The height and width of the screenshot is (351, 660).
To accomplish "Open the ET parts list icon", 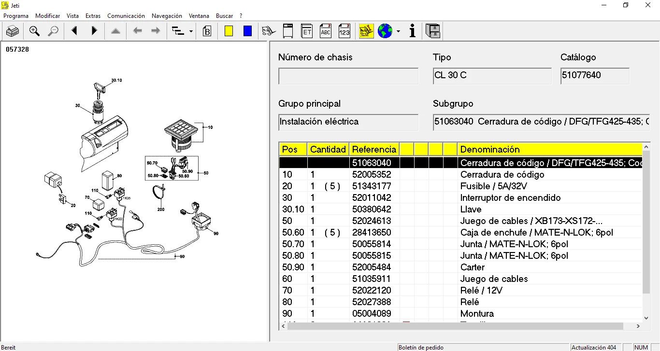I will pos(307,31).
